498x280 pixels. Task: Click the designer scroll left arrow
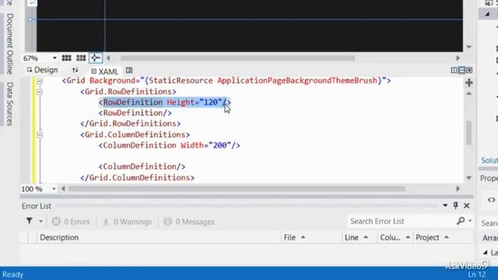[x=108, y=58]
